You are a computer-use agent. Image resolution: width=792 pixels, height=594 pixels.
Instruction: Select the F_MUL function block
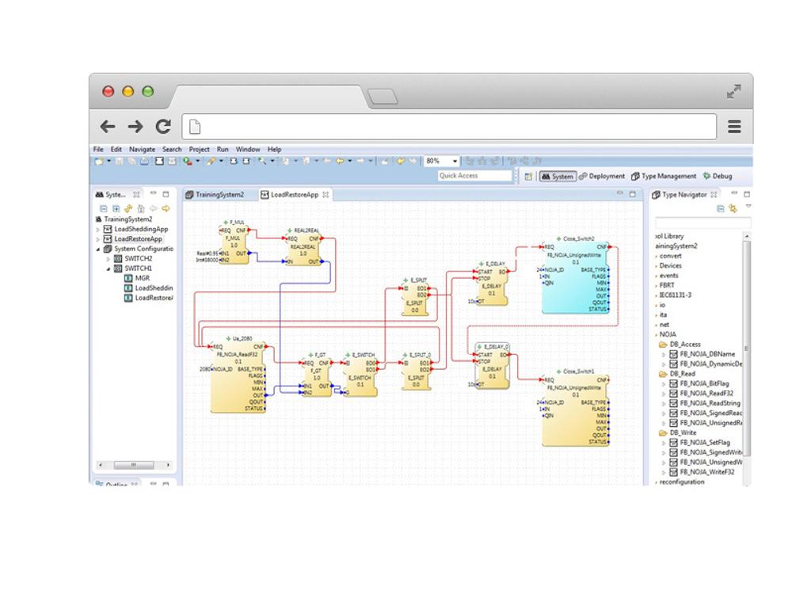[234, 243]
